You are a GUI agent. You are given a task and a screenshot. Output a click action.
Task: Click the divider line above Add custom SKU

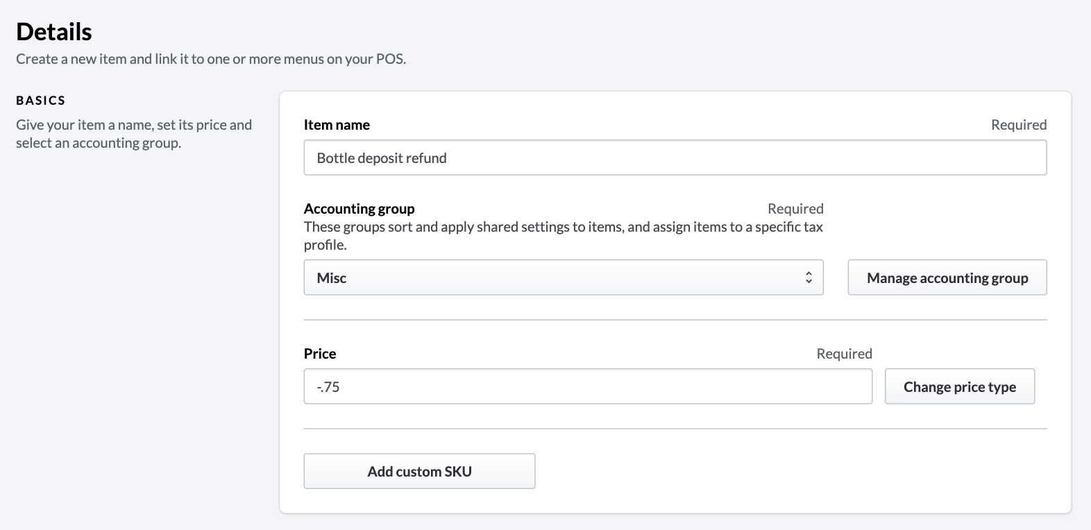click(x=675, y=429)
